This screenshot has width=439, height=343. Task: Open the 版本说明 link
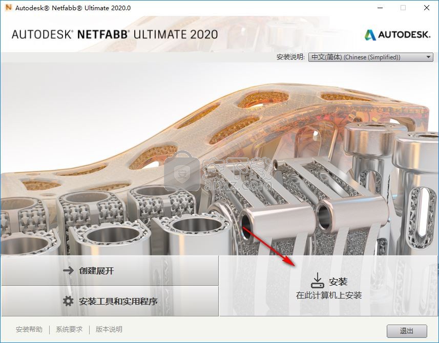[x=109, y=329]
